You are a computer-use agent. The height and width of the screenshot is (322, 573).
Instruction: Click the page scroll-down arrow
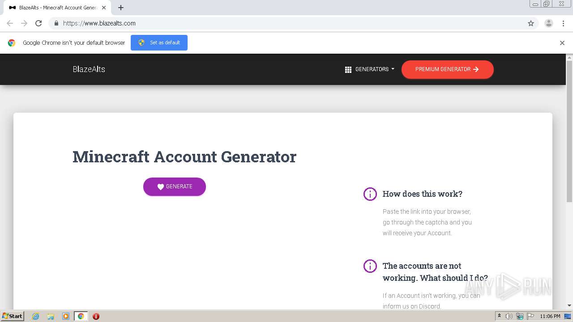pos(569,305)
